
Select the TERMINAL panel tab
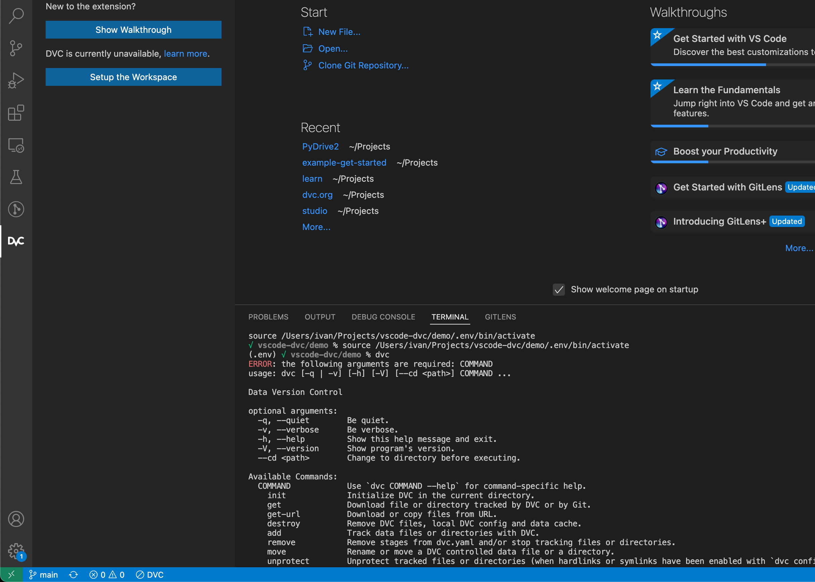click(450, 317)
